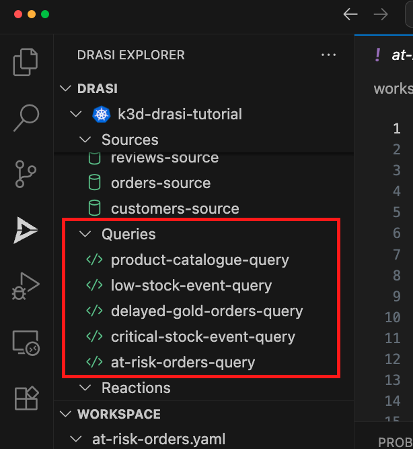Select the Drasi paper-plane icon in activity bar
The width and height of the screenshot is (413, 449).
click(26, 231)
